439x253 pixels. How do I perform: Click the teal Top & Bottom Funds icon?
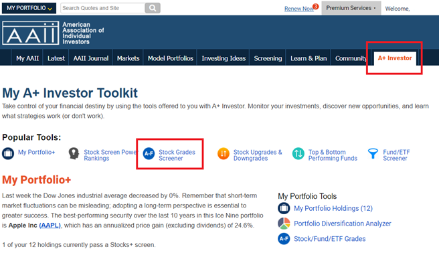click(298, 153)
